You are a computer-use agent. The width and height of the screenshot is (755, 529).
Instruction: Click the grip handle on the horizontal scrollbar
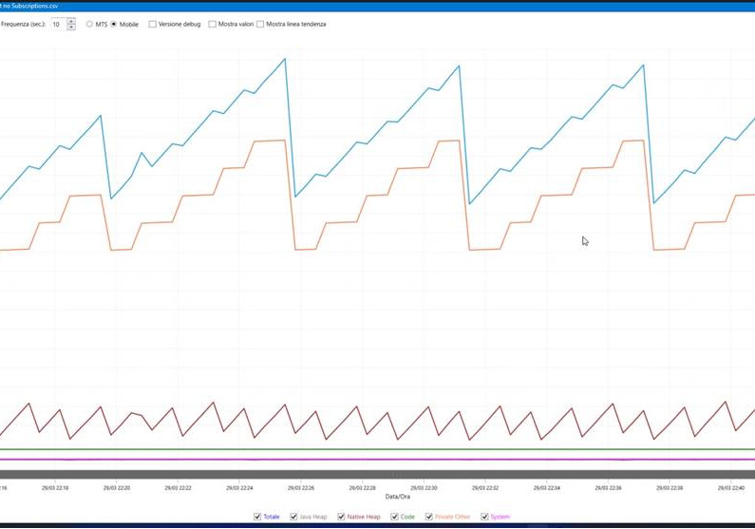point(396,475)
